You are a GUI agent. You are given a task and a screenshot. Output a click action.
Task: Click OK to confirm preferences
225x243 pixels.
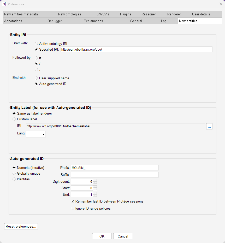coord(102,236)
